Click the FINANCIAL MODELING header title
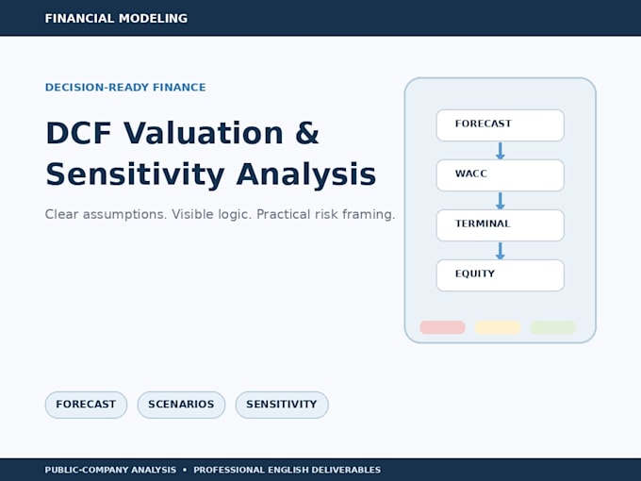Screen dimensions: 641x481 pos(116,19)
